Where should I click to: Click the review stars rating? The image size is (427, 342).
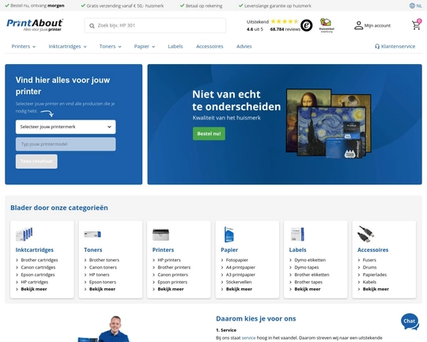click(x=285, y=21)
